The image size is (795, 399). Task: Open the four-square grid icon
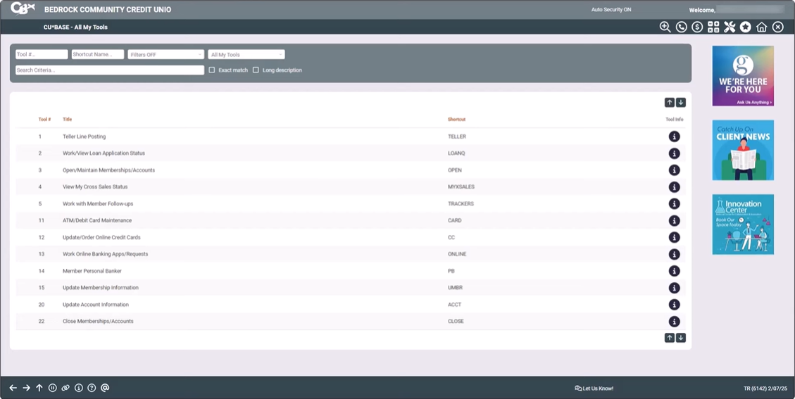pyautogui.click(x=713, y=27)
